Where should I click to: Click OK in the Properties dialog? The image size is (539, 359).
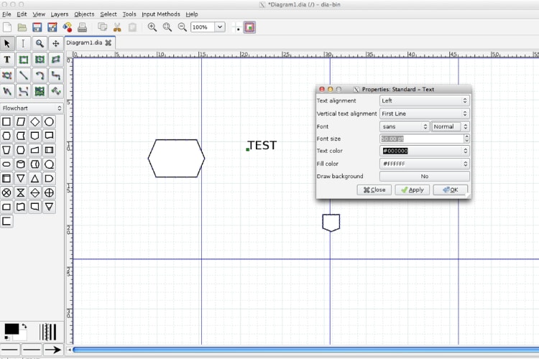451,190
